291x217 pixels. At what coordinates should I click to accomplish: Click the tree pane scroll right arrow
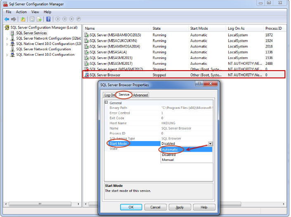pos(78,204)
